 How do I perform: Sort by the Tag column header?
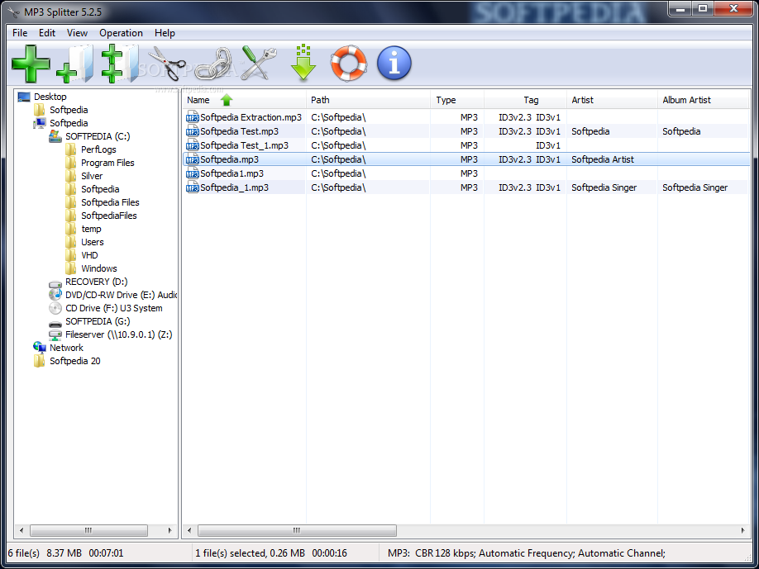(525, 100)
